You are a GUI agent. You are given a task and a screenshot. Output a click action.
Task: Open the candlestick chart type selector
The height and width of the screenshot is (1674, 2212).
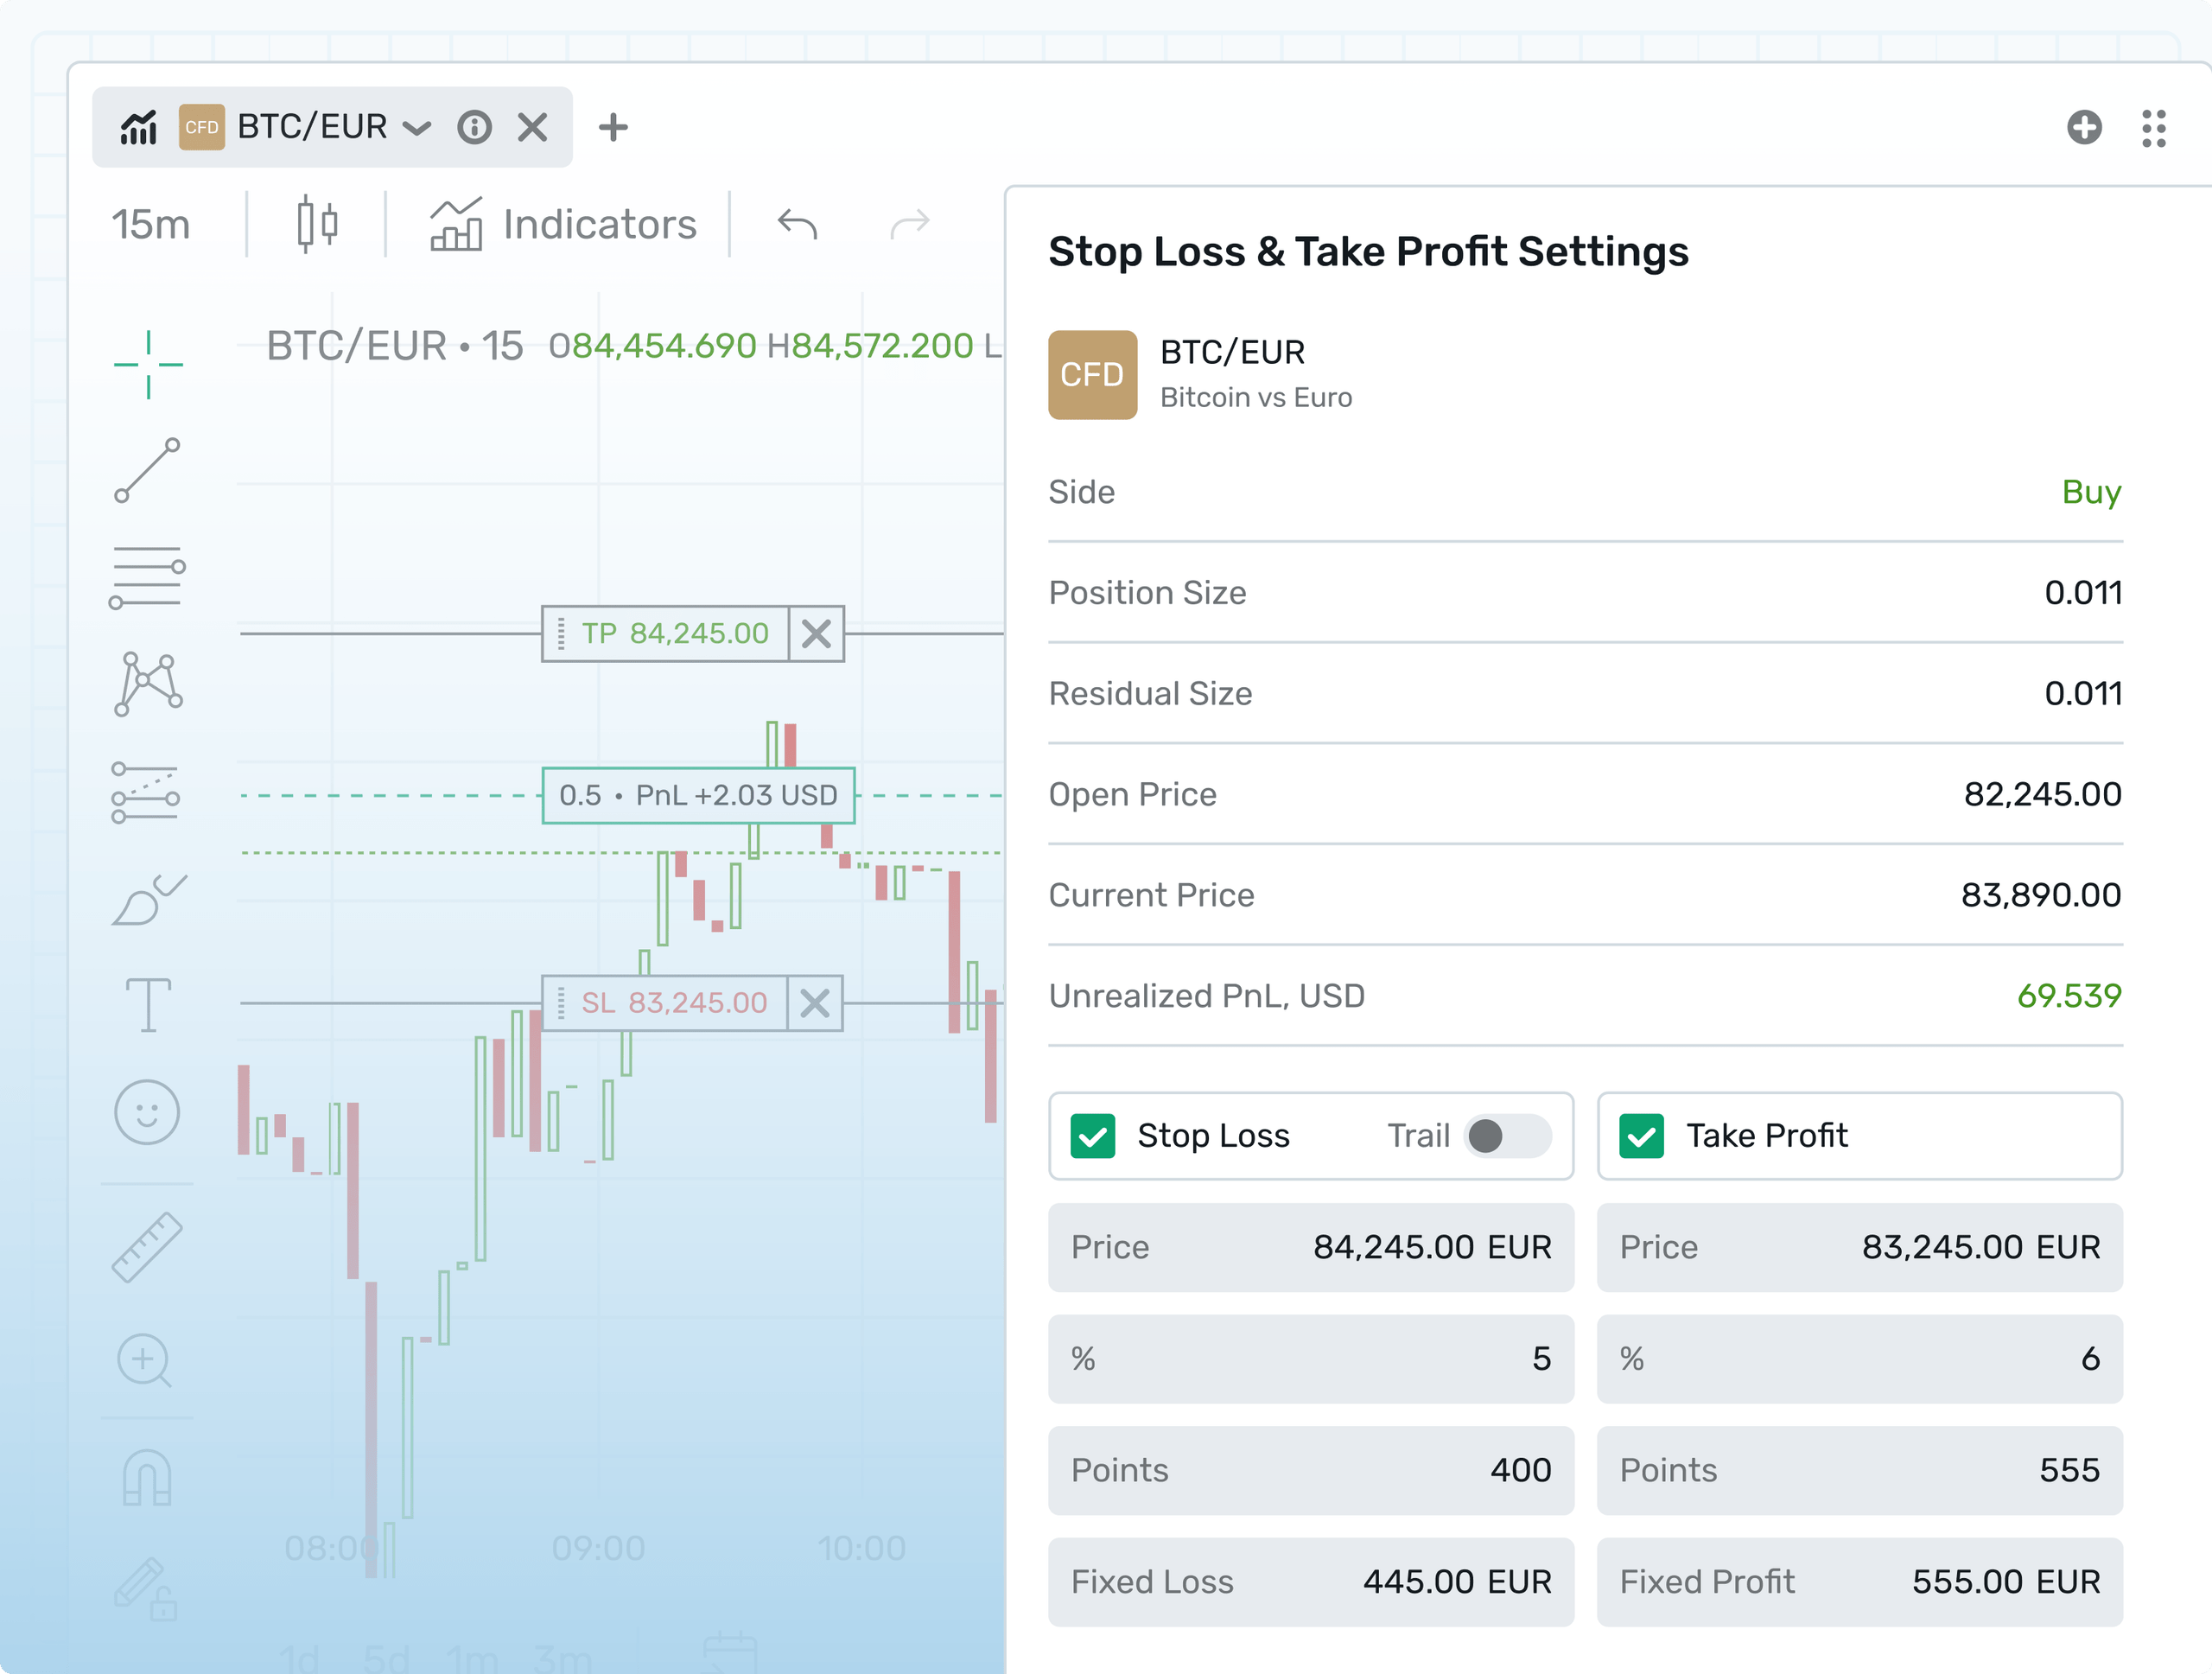click(317, 224)
